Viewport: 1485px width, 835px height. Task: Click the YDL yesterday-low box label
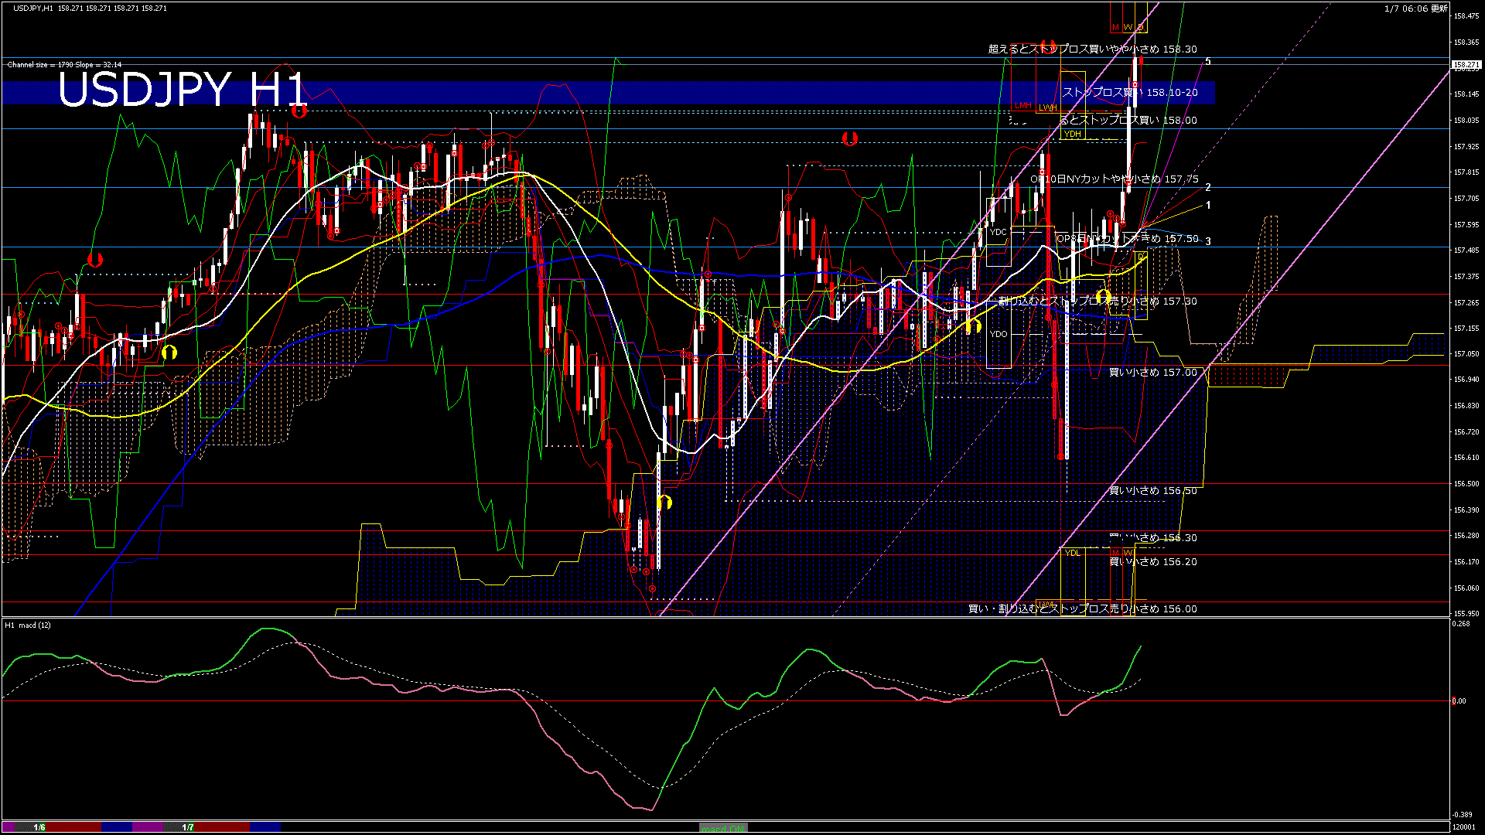click(1072, 553)
